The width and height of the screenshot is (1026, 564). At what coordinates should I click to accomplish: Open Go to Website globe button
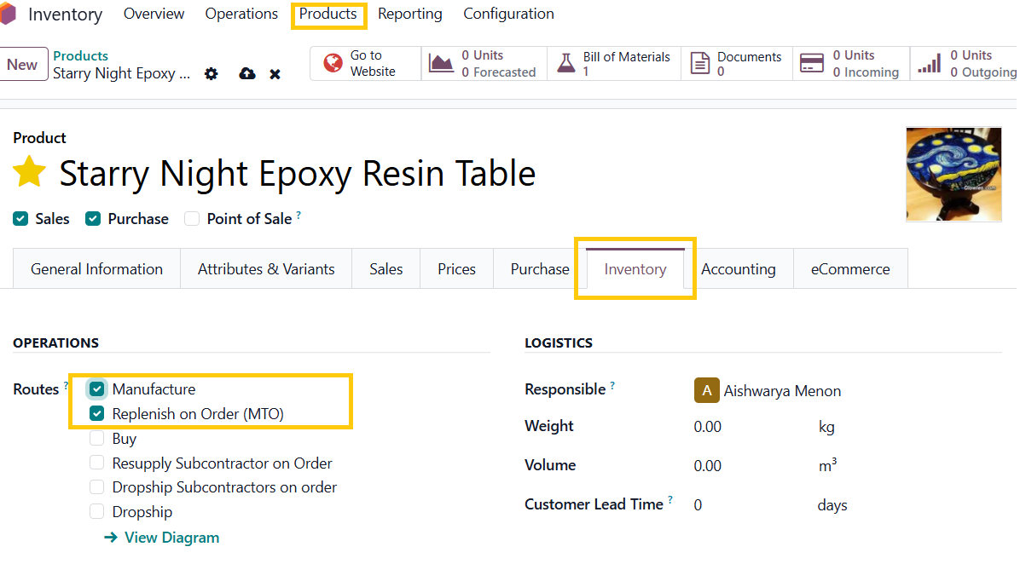365,64
